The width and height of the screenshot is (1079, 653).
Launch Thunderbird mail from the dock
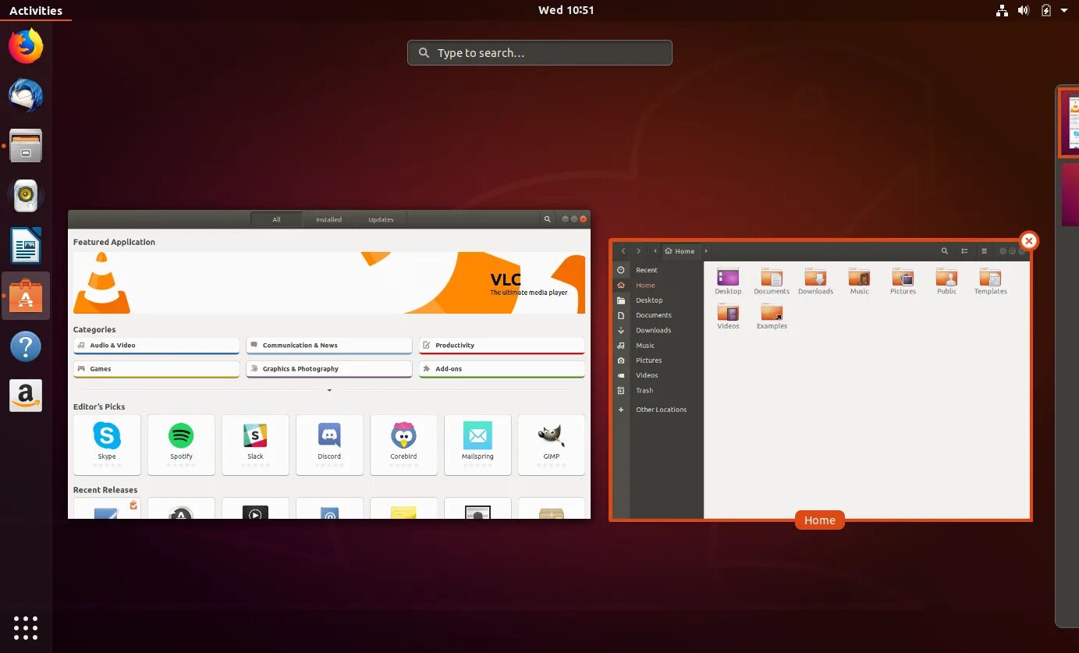[26, 96]
